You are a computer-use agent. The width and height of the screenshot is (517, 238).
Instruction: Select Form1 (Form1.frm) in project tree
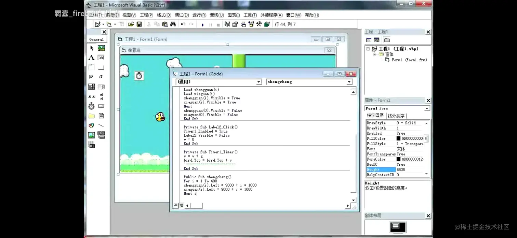pyautogui.click(x=409, y=60)
